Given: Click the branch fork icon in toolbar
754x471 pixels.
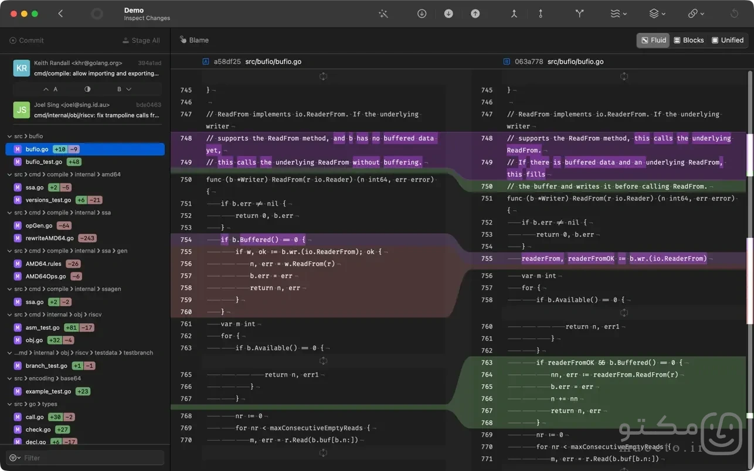Looking at the screenshot, I should coord(580,13).
